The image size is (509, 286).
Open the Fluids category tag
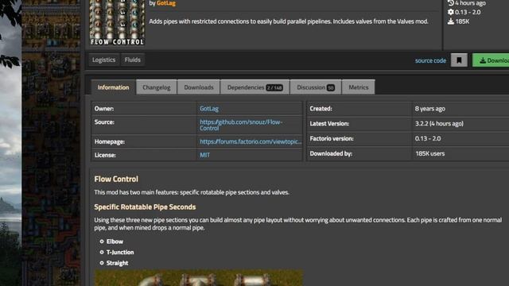(133, 60)
